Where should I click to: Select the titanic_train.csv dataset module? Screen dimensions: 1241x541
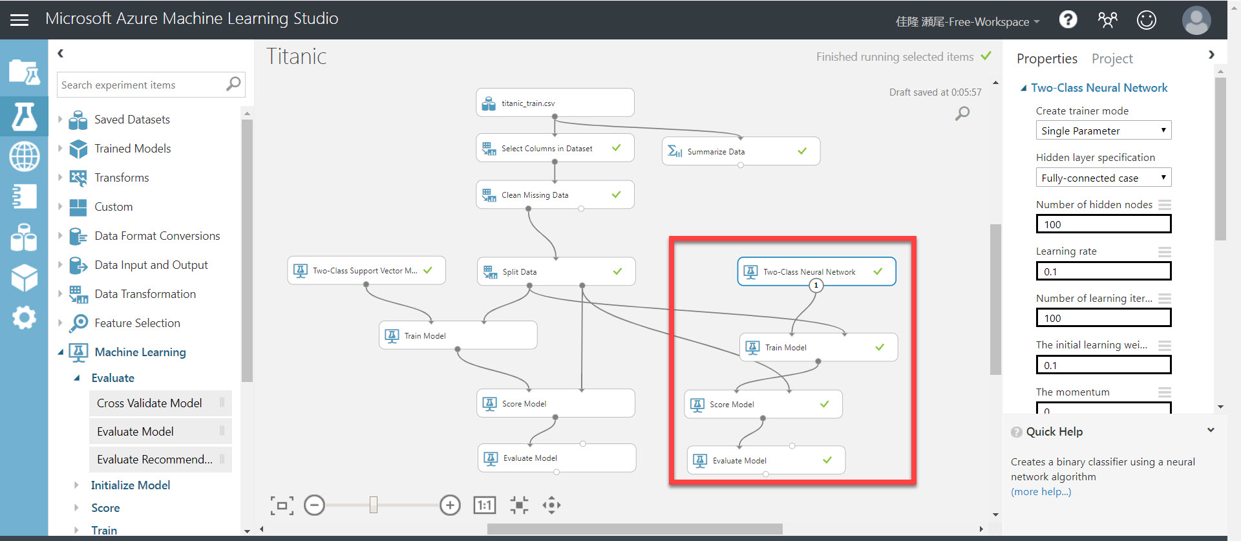point(555,103)
